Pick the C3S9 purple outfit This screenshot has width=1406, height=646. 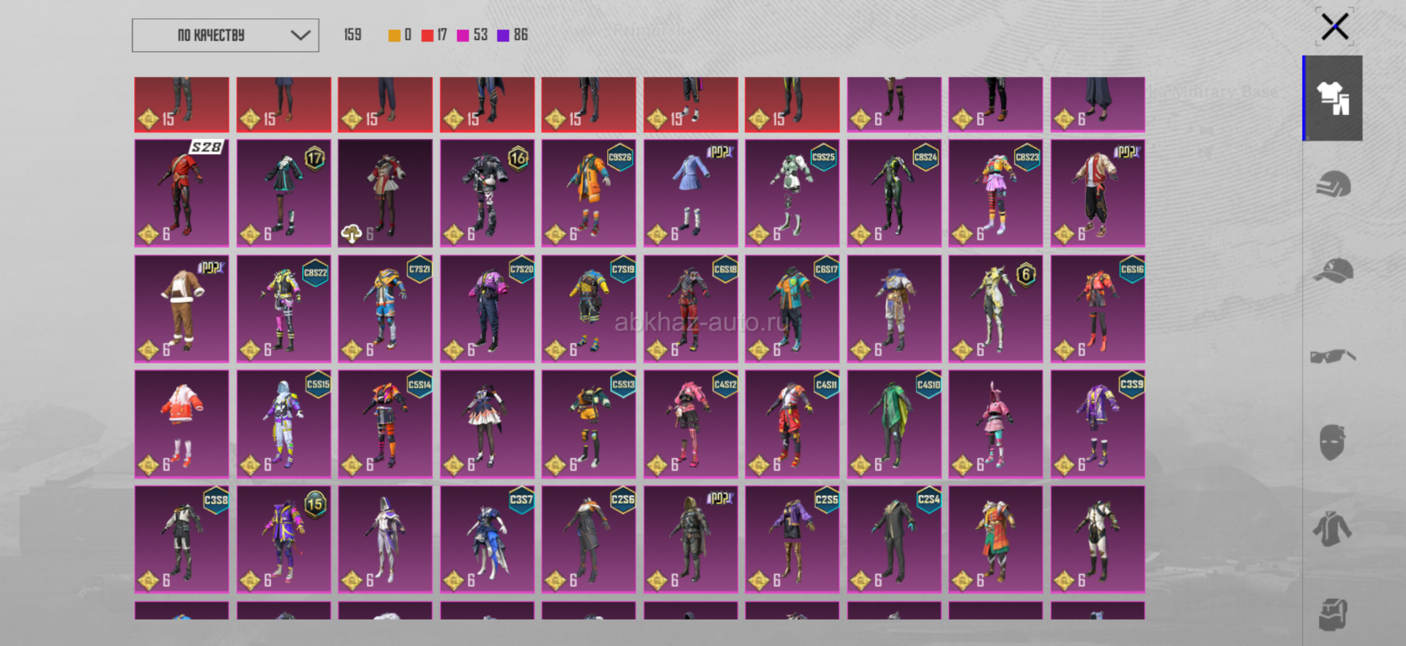tap(1097, 424)
